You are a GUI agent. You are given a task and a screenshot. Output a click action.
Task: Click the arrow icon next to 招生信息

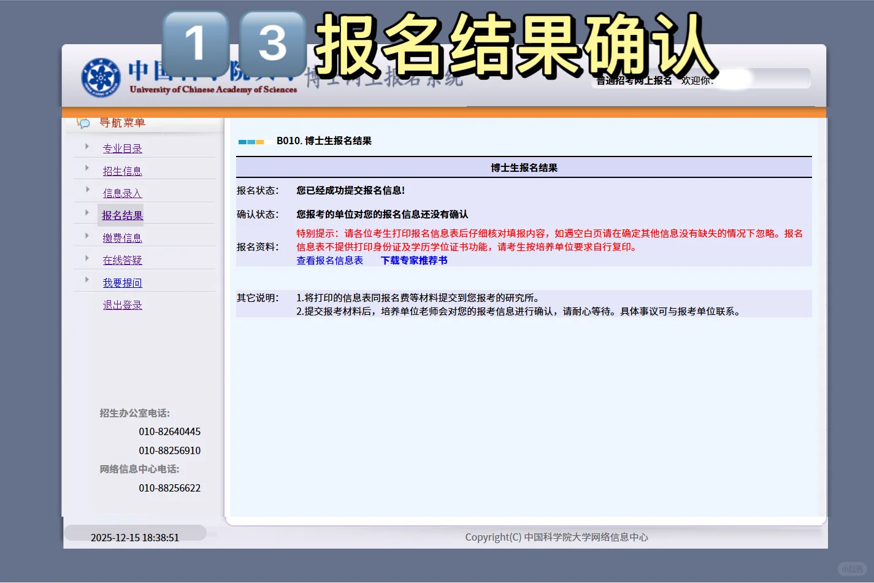(88, 168)
